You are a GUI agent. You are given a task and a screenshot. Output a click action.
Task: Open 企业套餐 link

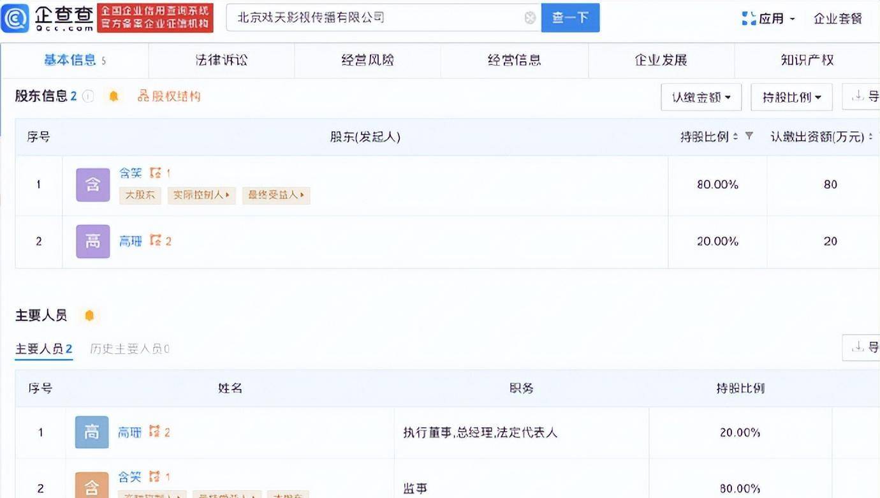click(x=838, y=18)
